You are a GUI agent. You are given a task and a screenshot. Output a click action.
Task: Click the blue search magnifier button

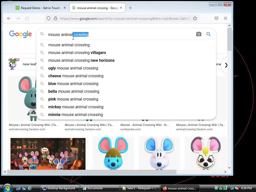[x=208, y=34]
